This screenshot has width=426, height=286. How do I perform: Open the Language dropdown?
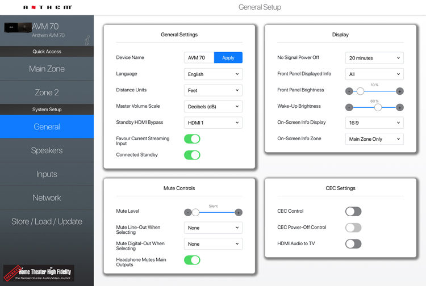point(213,74)
